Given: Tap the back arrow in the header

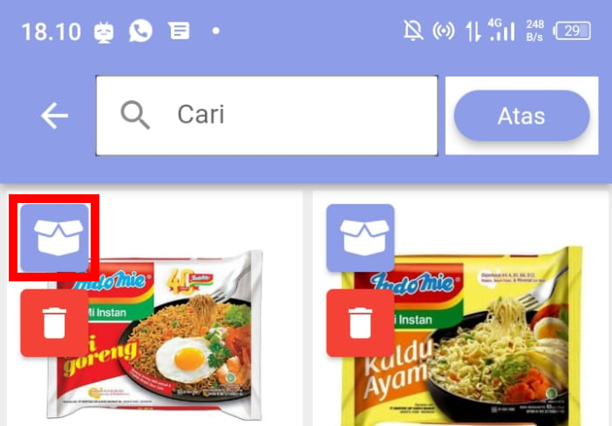Looking at the screenshot, I should [54, 116].
